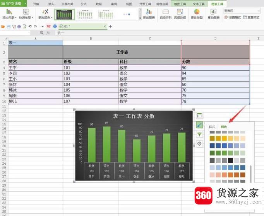This screenshot has height=216, width=264.
Task: Pick the light-to-dark sky blue scheme row
Action: click(227, 167)
